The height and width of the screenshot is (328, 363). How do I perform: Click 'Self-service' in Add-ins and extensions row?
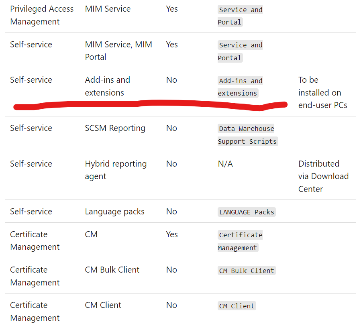pyautogui.click(x=31, y=80)
